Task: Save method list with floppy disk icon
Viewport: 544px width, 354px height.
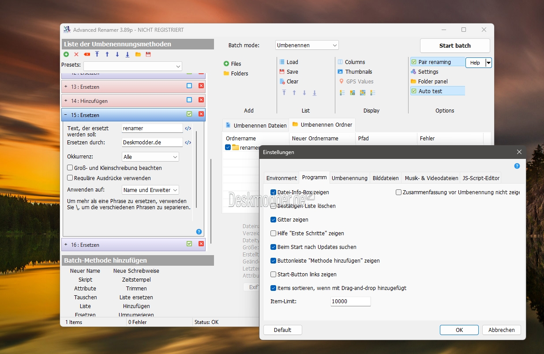Action: point(148,54)
